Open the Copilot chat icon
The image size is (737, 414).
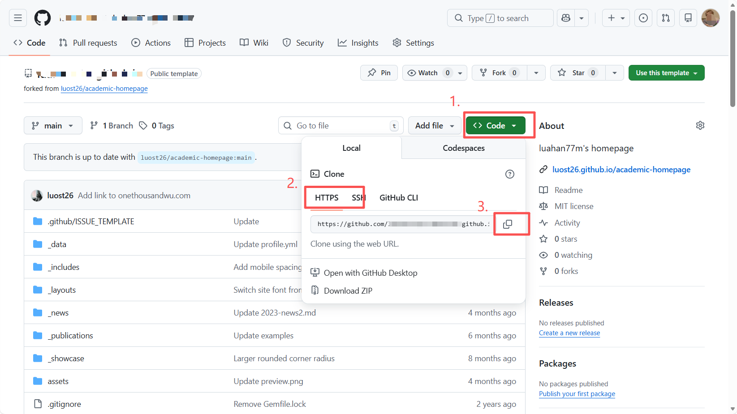(566, 18)
